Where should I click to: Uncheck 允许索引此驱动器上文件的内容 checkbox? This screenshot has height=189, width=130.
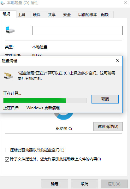click(x=7, y=159)
